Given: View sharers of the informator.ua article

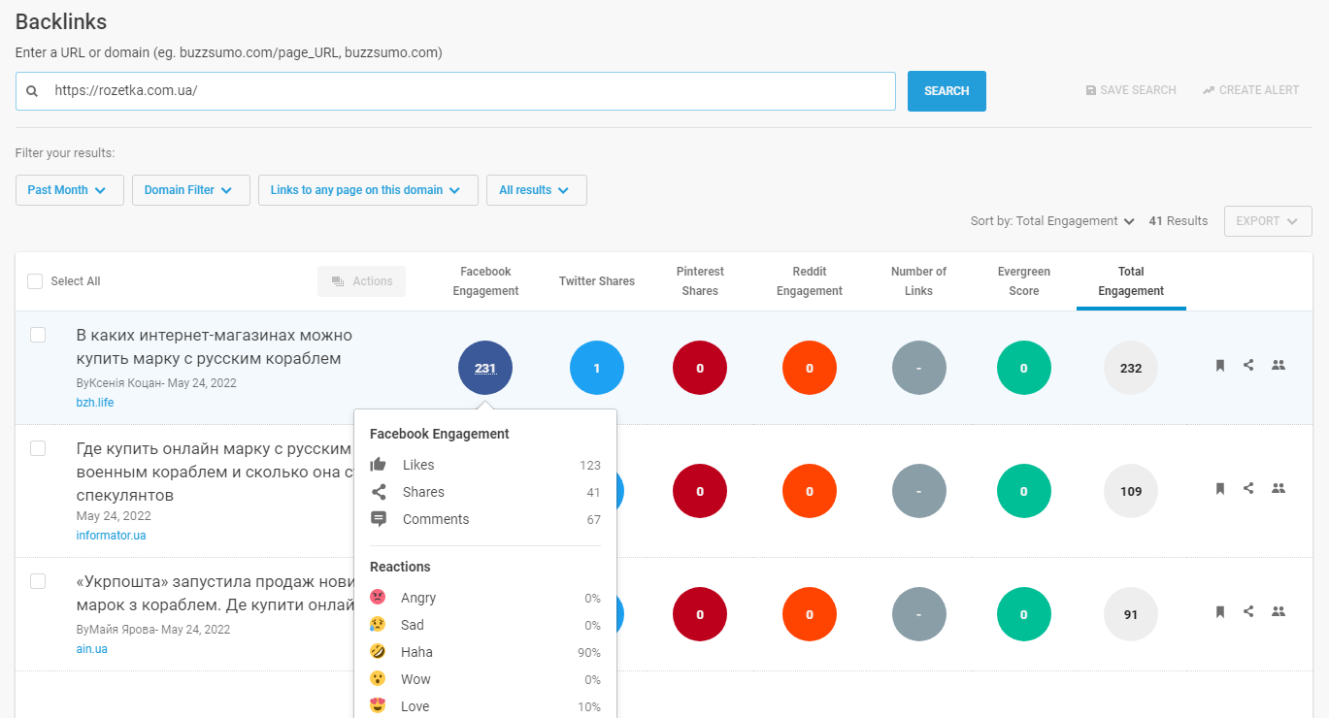Looking at the screenshot, I should coord(1279,488).
